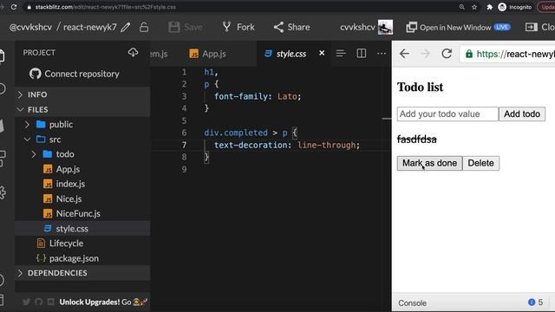Click Mark as done button
The width and height of the screenshot is (555, 312).
pos(430,163)
